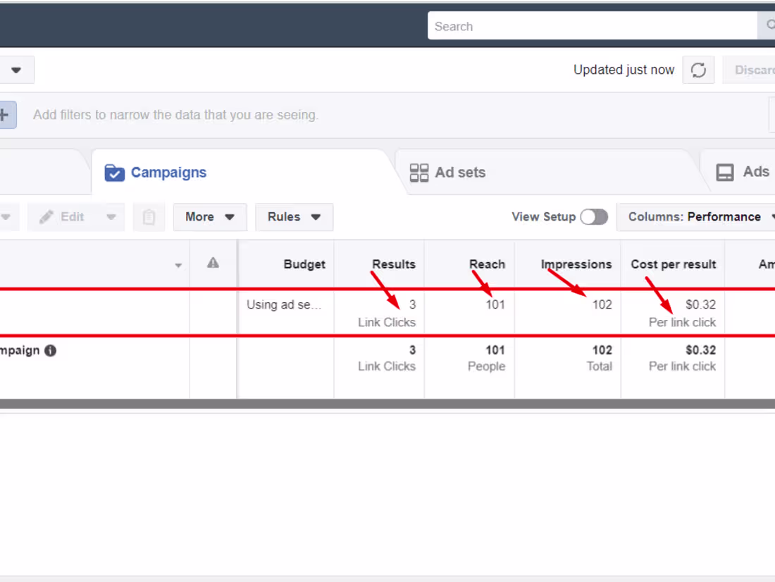Click the add filter plus icon
This screenshot has width=775, height=582.
tap(6, 115)
